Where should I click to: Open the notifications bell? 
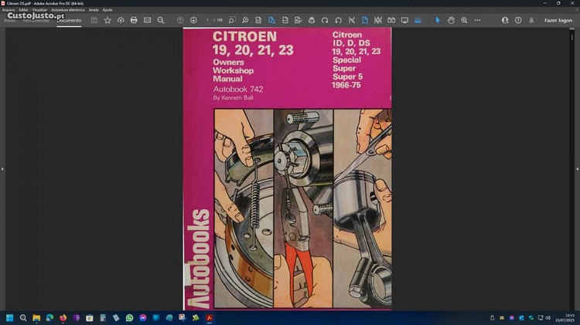click(x=532, y=20)
